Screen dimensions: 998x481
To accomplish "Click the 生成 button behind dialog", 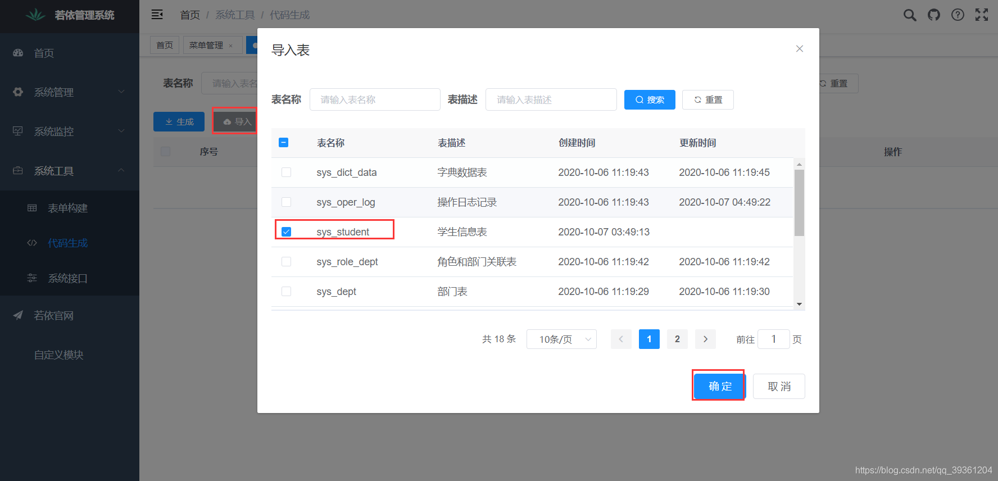I will click(x=179, y=121).
